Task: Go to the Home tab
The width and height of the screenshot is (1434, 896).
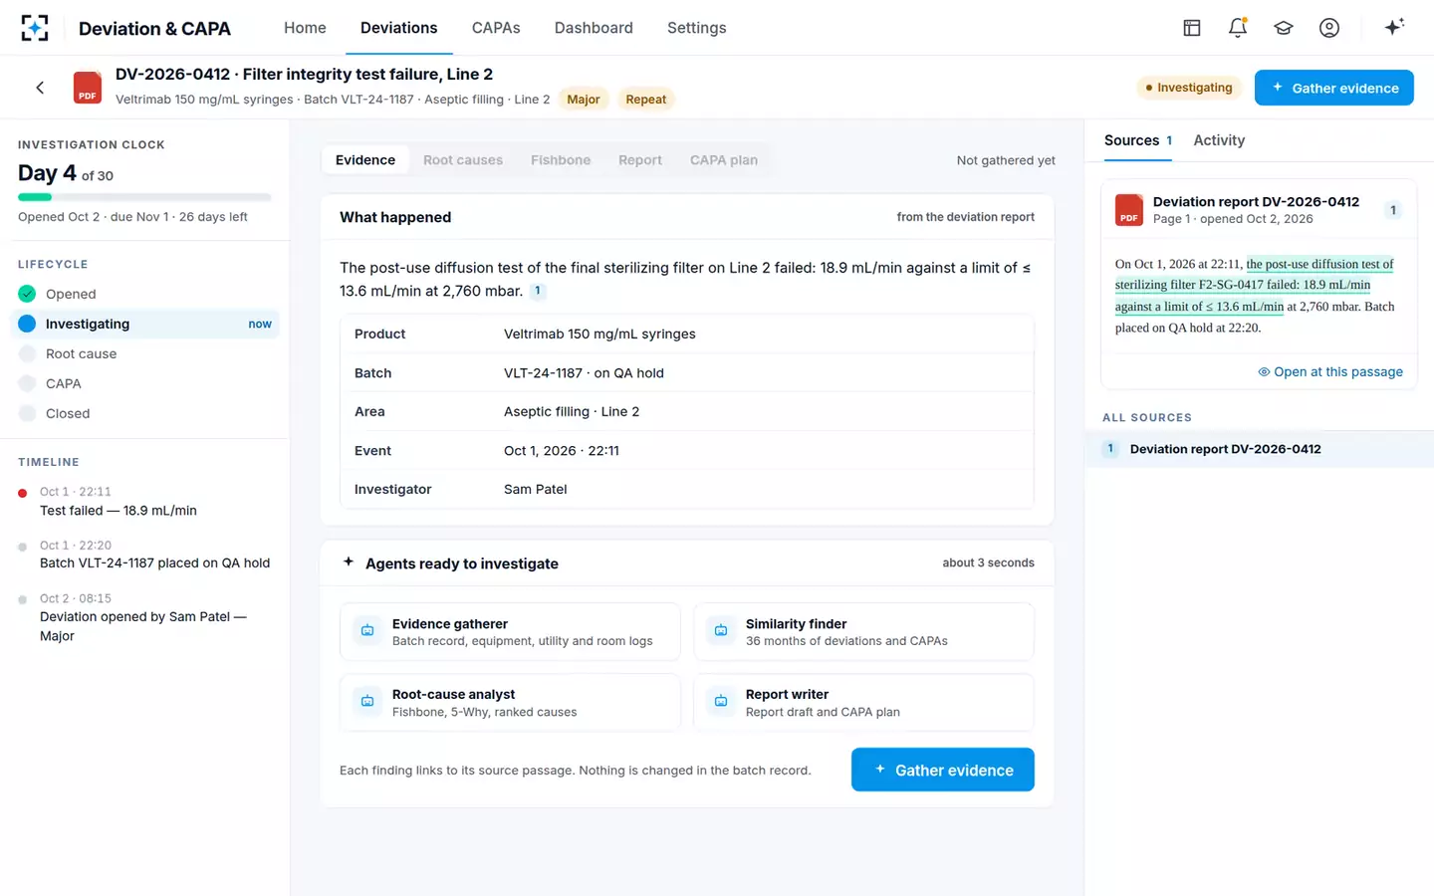Action: tap(305, 28)
